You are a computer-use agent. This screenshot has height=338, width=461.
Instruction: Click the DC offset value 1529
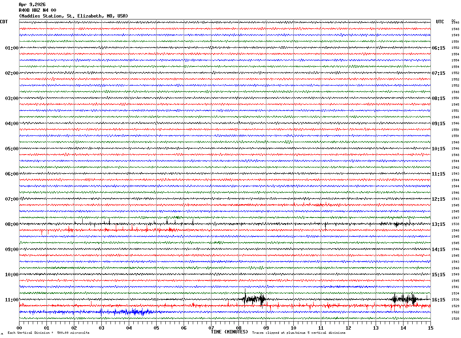click(455, 306)
